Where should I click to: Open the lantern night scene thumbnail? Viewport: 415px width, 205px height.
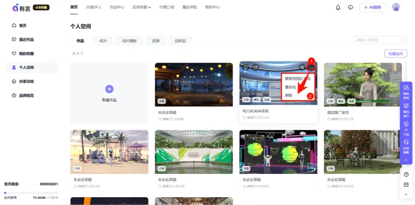coord(193,85)
